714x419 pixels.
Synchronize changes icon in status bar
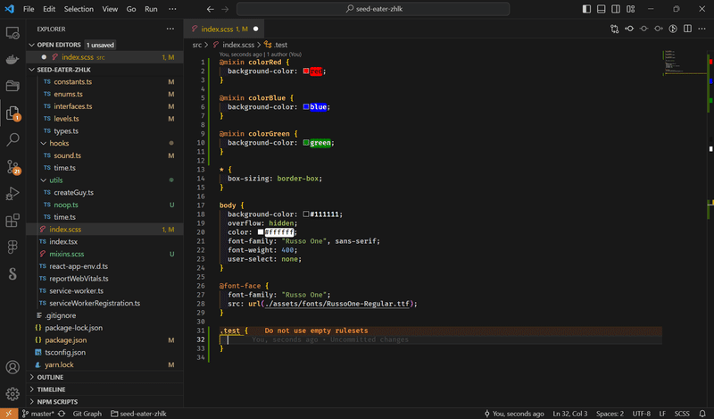62,414
